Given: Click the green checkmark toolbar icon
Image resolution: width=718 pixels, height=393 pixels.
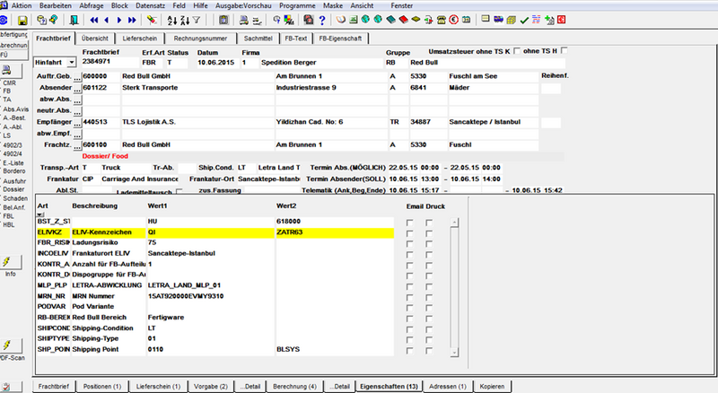Looking at the screenshot, I should (524, 20).
